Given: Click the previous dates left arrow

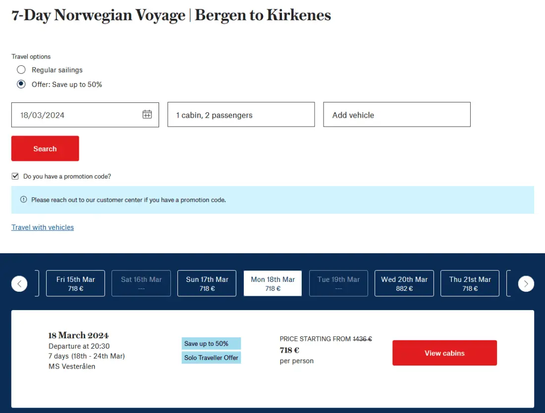Looking at the screenshot, I should 19,284.
